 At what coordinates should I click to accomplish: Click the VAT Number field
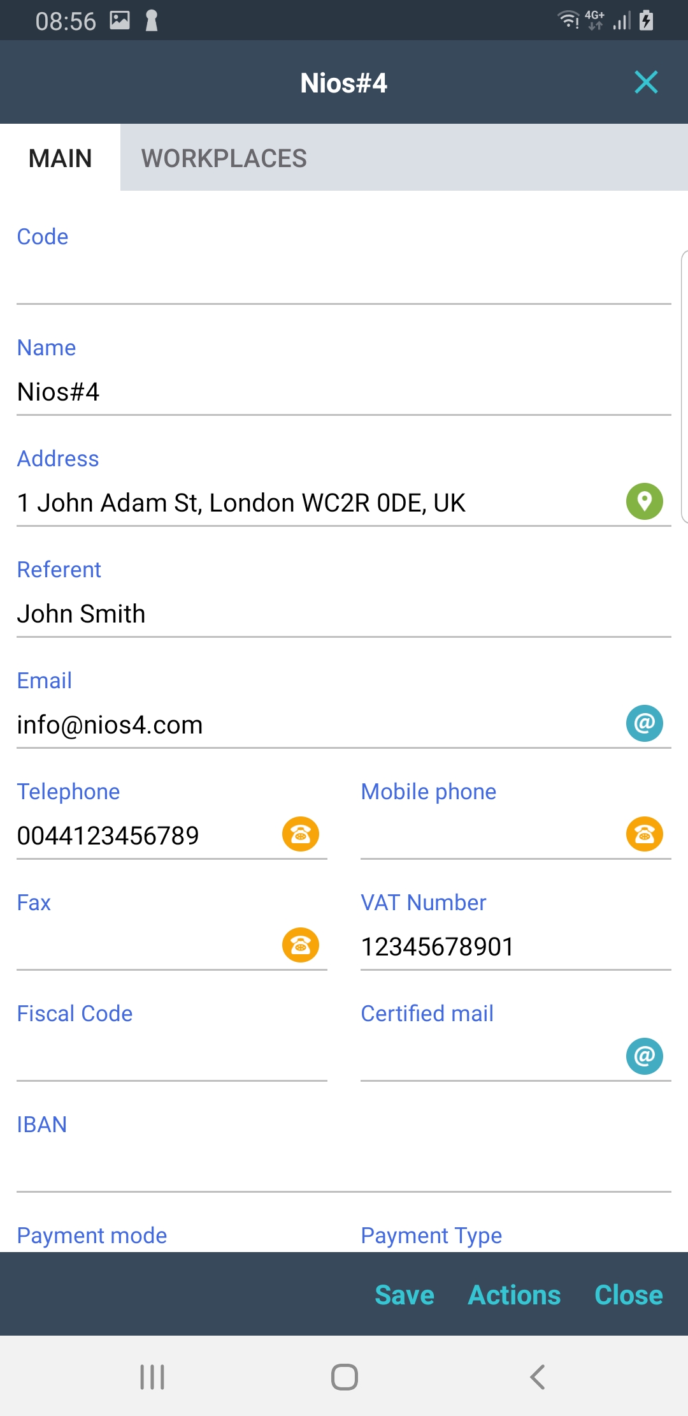[515, 947]
